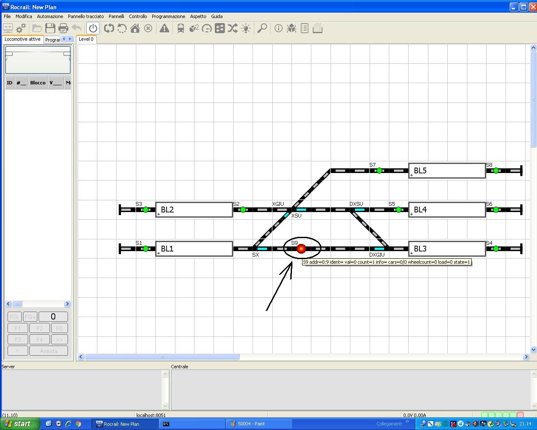Save the plan with floppy icon
The height and width of the screenshot is (430, 537).
[x=50, y=29]
